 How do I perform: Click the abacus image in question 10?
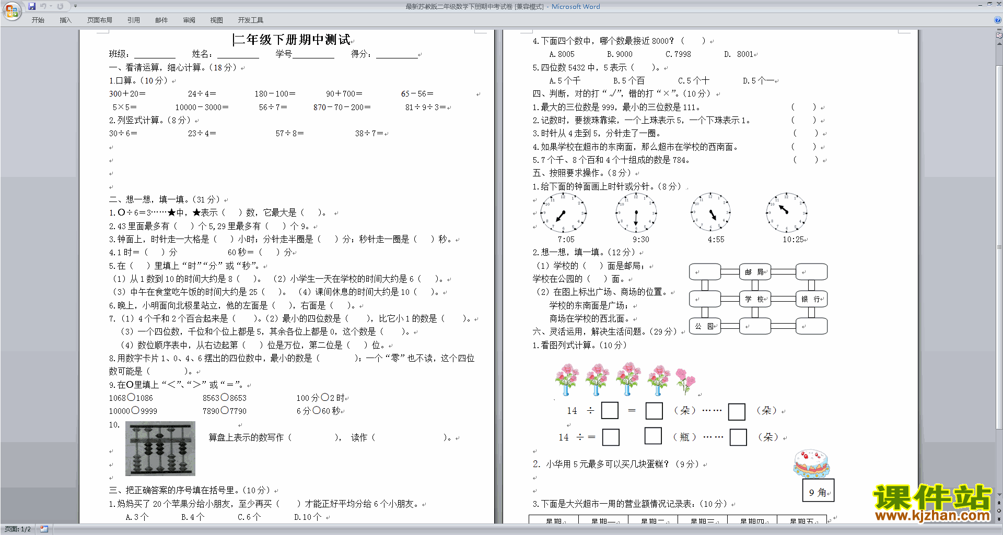[160, 448]
